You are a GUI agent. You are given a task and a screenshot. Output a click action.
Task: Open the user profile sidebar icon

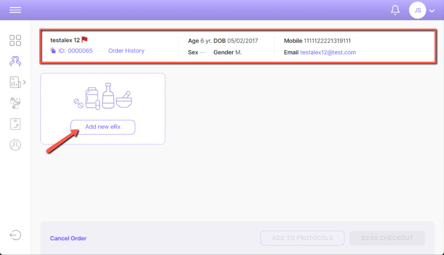pyautogui.click(x=15, y=145)
